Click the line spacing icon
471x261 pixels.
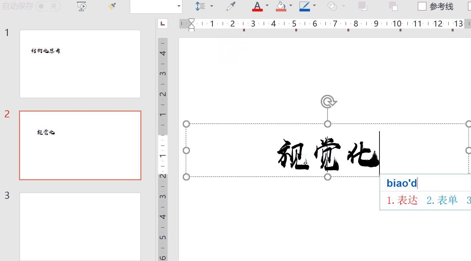pyautogui.click(x=201, y=6)
